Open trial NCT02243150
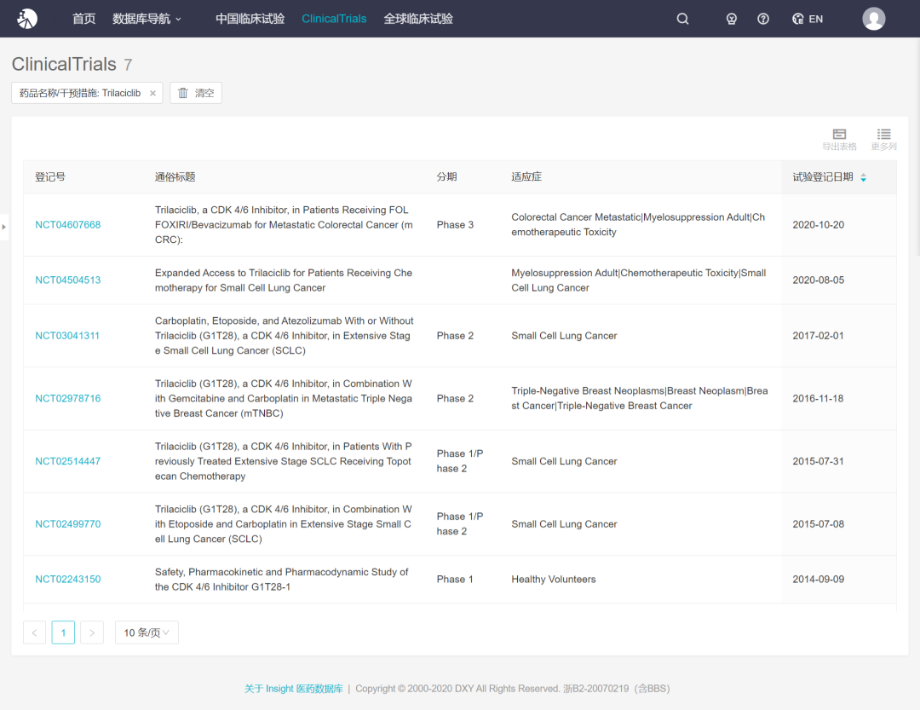Viewport: 920px width, 710px height. click(68, 580)
